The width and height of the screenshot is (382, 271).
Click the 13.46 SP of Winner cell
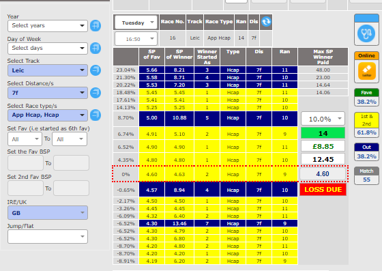(x=179, y=223)
